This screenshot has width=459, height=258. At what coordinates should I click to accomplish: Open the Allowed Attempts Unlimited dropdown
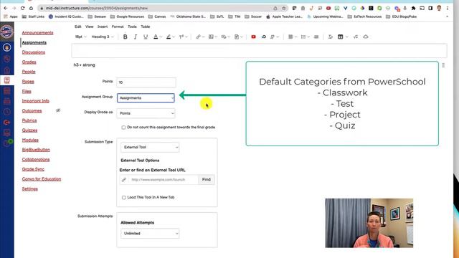(150, 234)
